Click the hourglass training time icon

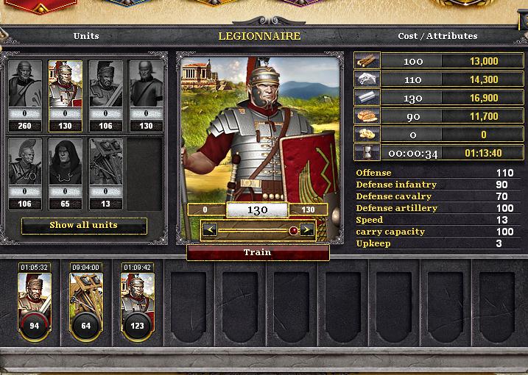(x=367, y=153)
